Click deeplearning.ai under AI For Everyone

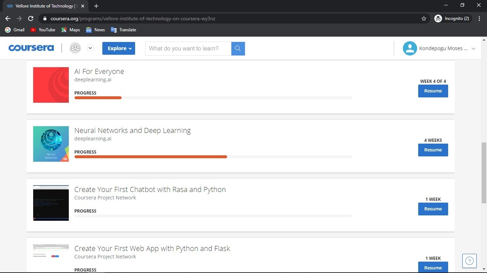coord(93,80)
